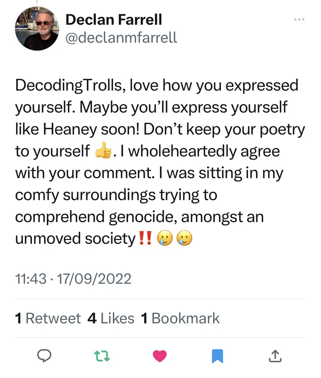Viewport: 321px width, 378px height.
Task: Toggle the blue bookmark icon
Action: tap(217, 356)
